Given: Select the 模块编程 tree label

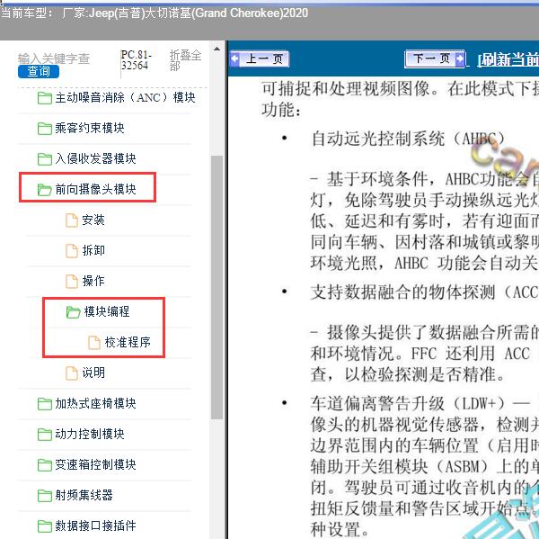Looking at the screenshot, I should pyautogui.click(x=107, y=311).
